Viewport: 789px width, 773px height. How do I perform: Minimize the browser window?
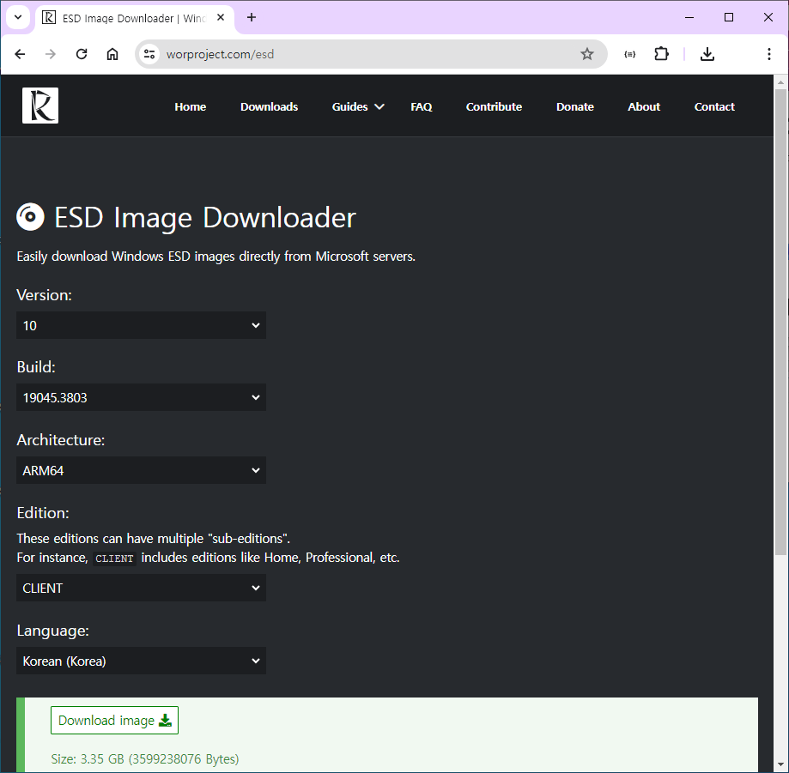point(689,18)
